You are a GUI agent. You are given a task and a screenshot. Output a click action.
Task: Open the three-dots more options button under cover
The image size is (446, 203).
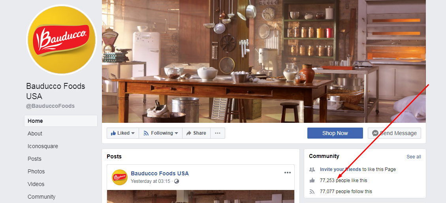(218, 133)
